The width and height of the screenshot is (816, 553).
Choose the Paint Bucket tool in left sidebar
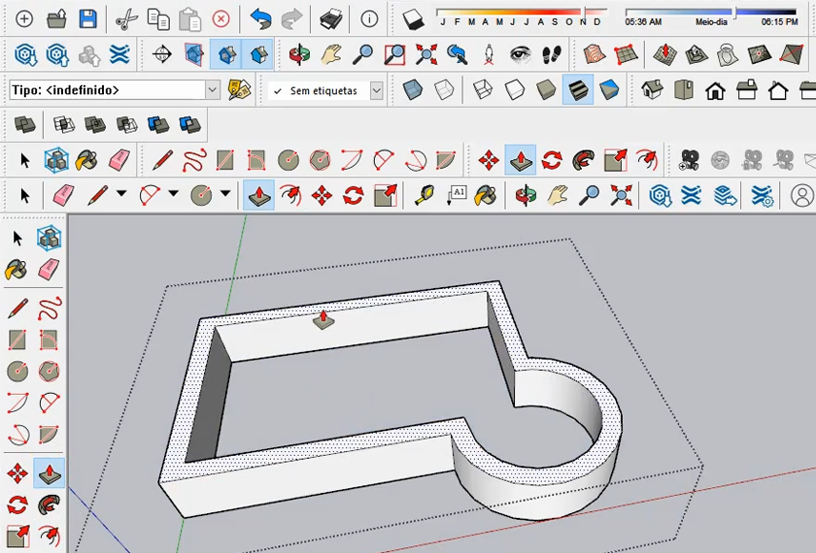[17, 269]
